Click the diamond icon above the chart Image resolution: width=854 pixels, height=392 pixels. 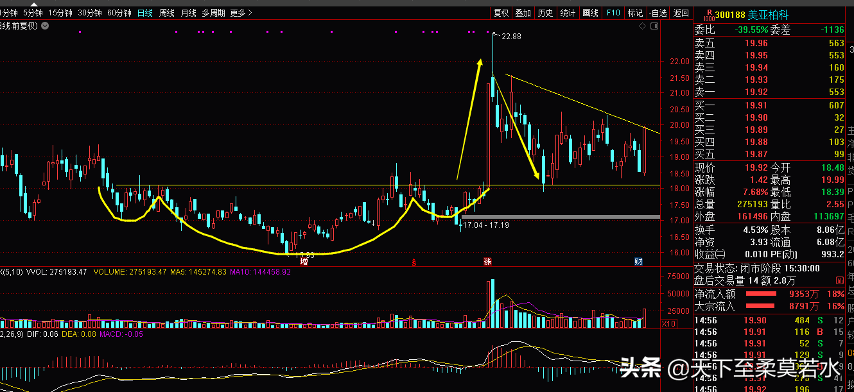pos(641,26)
